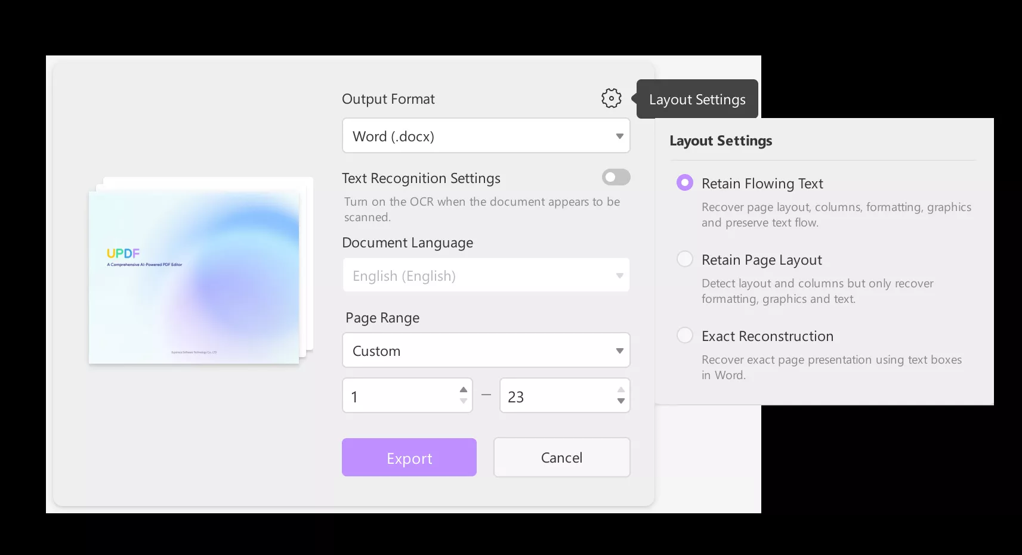Select the Exact Reconstruction option

tap(684, 335)
